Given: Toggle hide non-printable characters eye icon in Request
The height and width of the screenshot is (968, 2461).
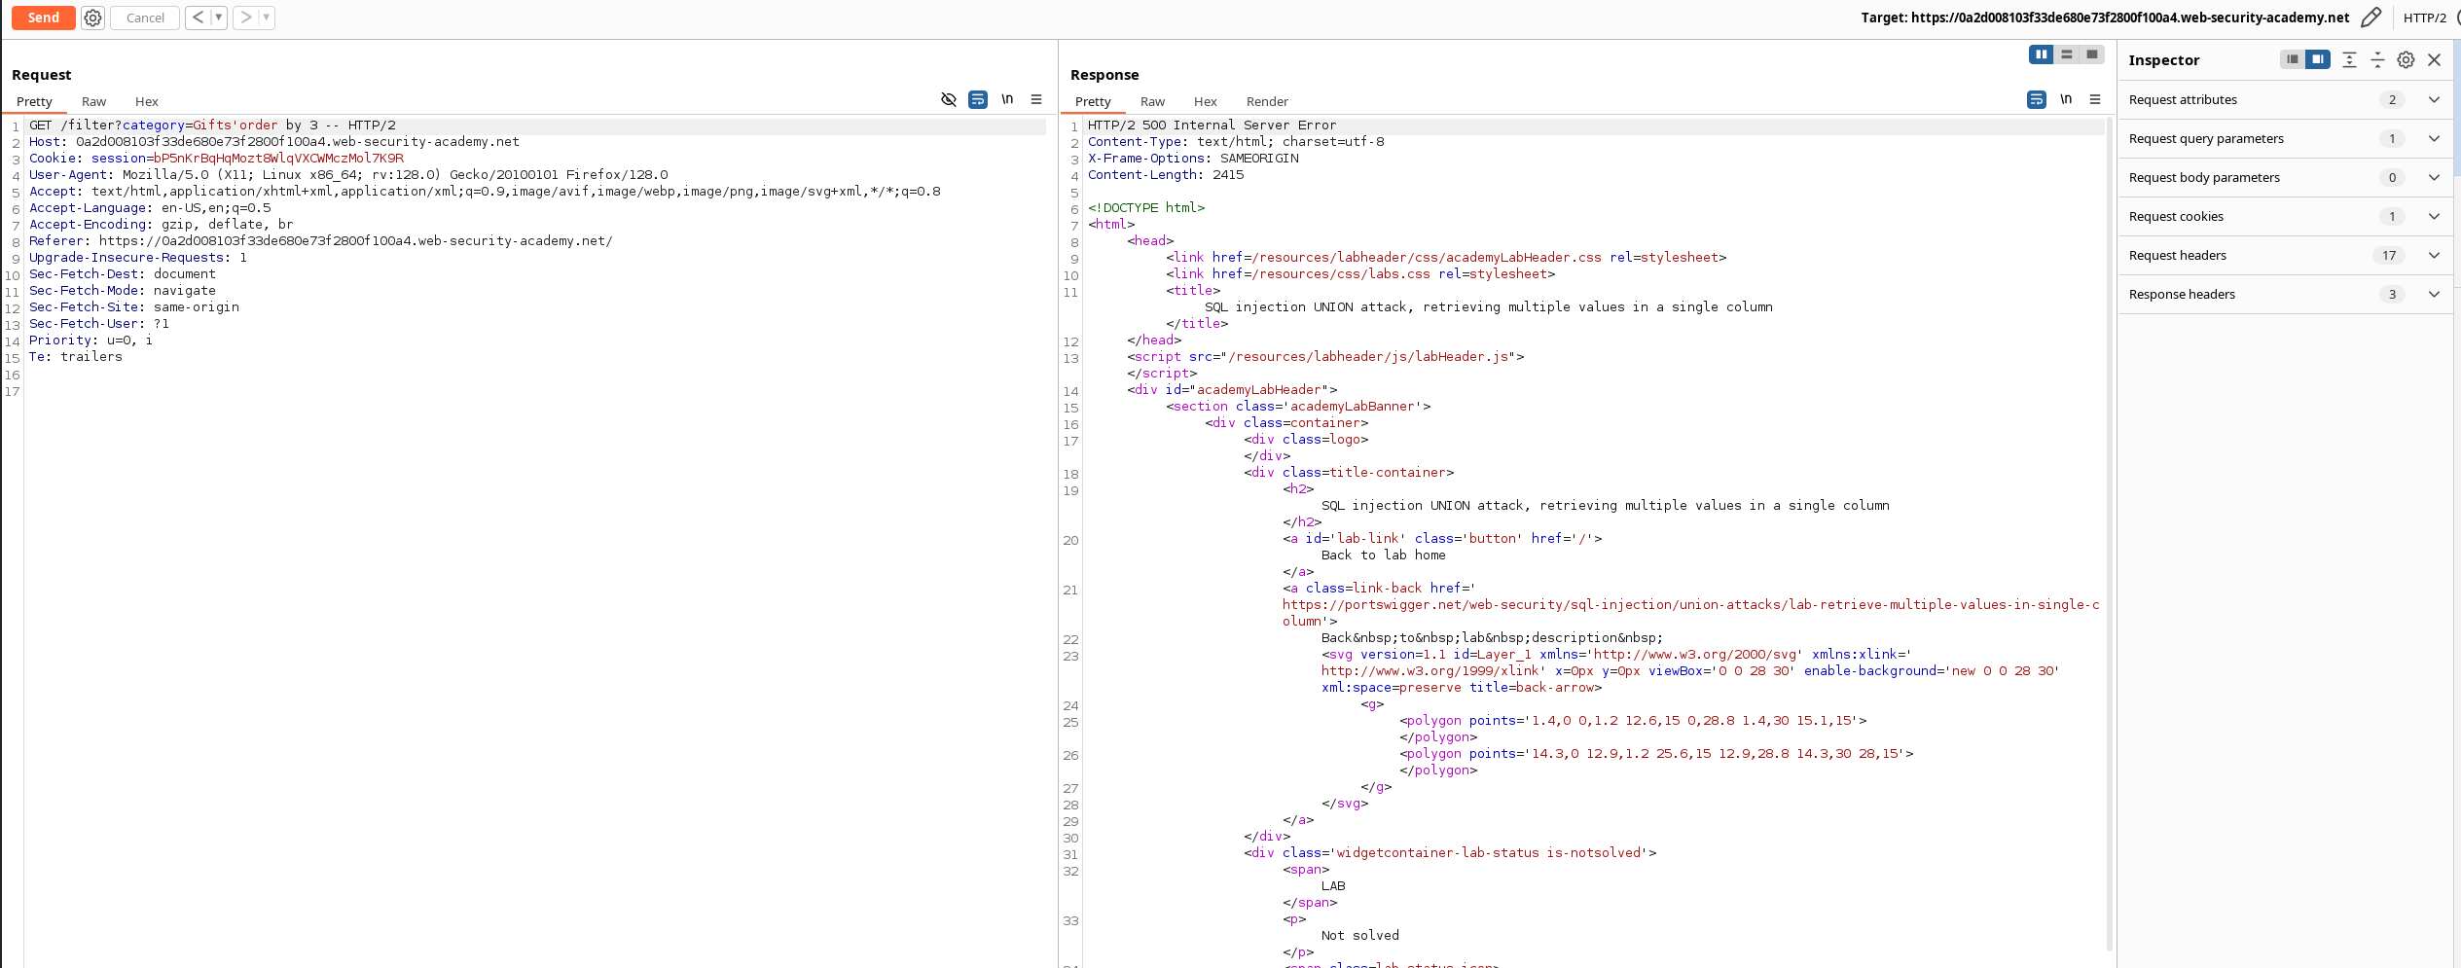Looking at the screenshot, I should click(x=949, y=99).
